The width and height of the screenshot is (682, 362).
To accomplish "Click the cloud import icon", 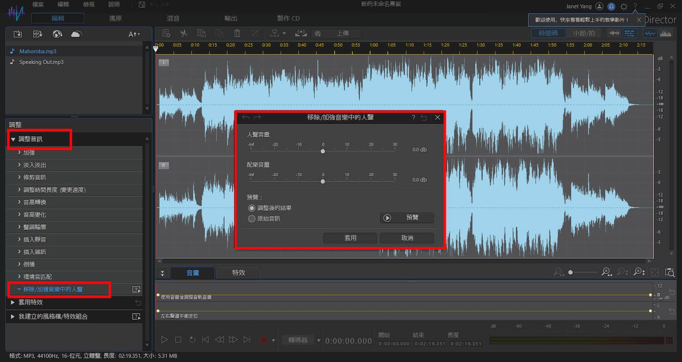I will click(76, 34).
